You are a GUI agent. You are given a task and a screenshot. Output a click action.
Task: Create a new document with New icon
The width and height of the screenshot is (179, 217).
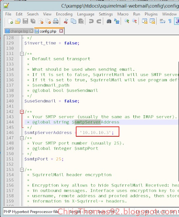(11, 21)
